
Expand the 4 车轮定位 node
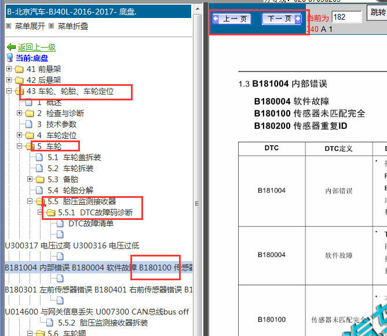coord(19,135)
